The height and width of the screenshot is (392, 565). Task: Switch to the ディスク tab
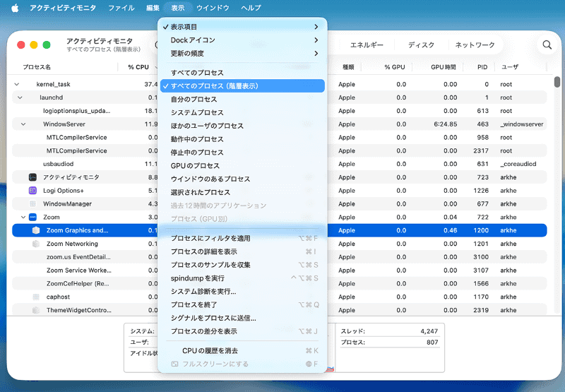[421, 45]
